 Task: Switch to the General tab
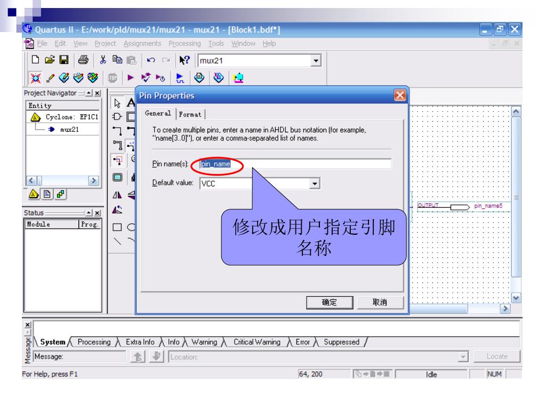coord(158,113)
